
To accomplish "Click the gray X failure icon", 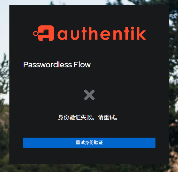I will (89, 95).
